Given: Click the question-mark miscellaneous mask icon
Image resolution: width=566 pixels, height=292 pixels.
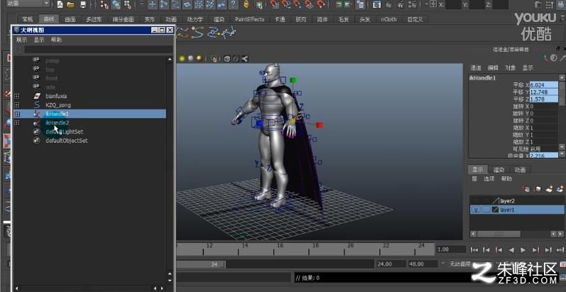Looking at the screenshot, I should (x=234, y=4).
